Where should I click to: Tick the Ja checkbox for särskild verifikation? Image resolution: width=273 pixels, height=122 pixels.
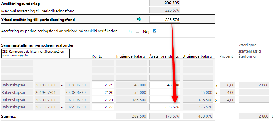[138, 31]
